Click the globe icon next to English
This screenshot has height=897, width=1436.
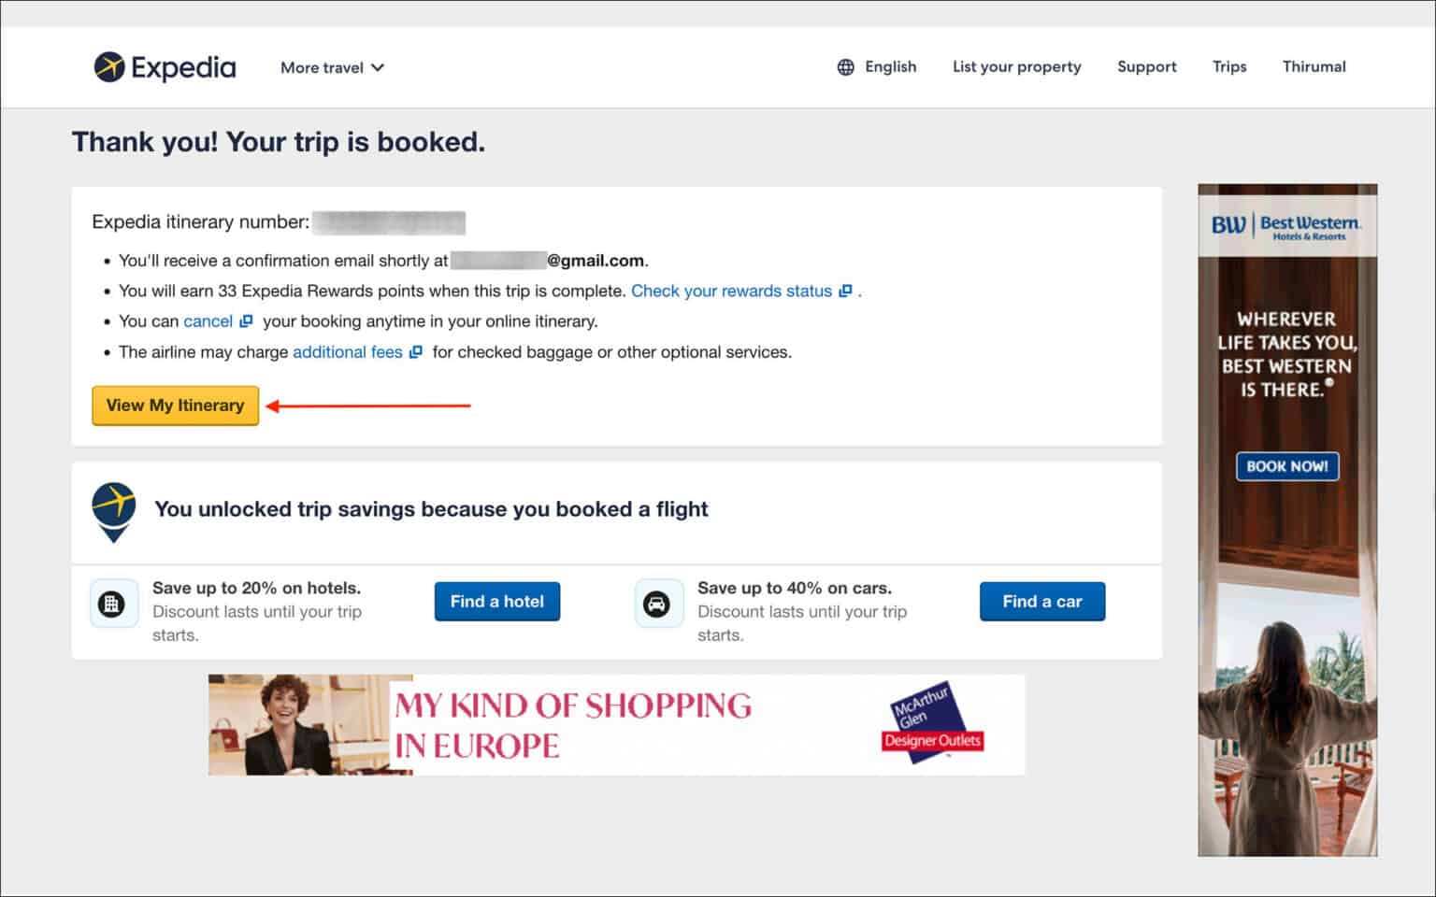[x=845, y=66]
